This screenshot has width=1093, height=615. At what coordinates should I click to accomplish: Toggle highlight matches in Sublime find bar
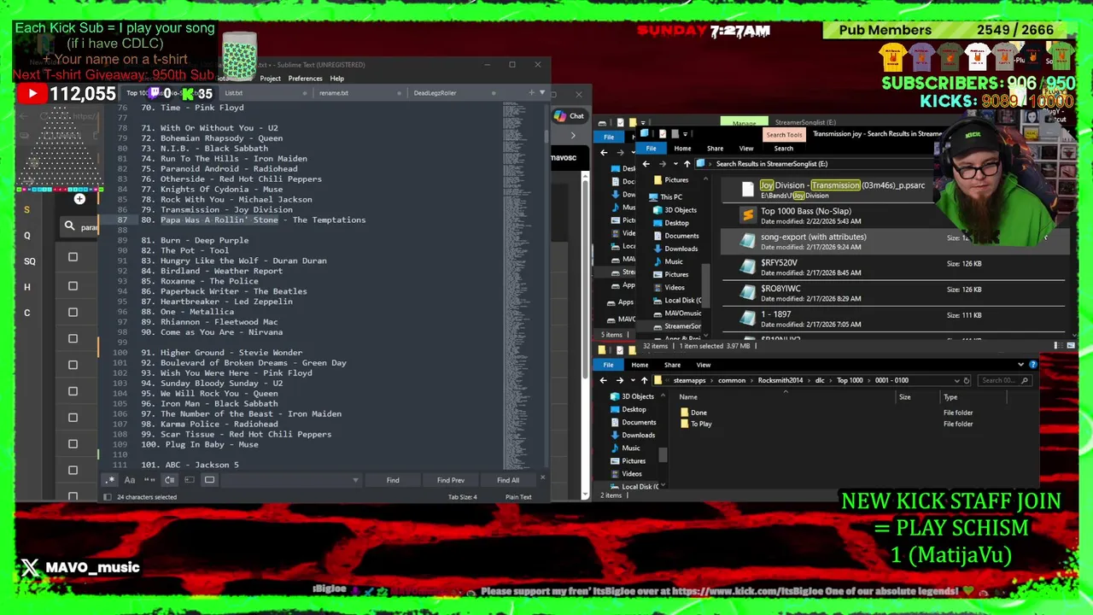[x=209, y=480]
